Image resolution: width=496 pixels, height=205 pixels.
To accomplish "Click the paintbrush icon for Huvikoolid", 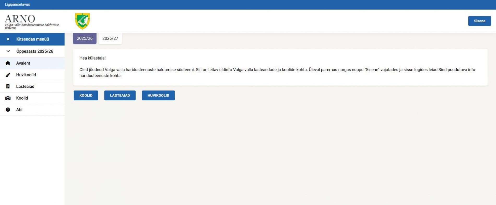I will coord(8,75).
